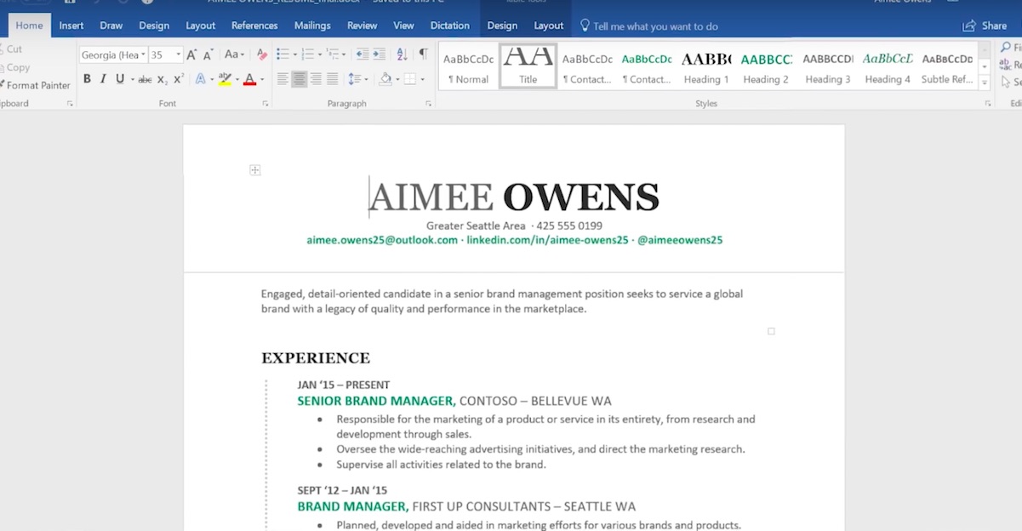Viewport: 1022px width, 531px height.
Task: Toggle italic formatting
Action: (x=101, y=77)
